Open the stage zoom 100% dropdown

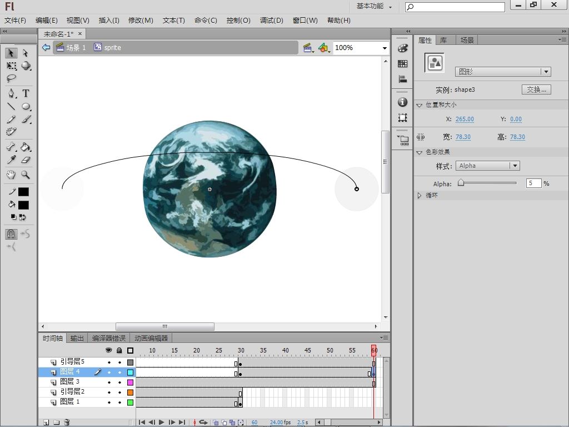pos(384,48)
